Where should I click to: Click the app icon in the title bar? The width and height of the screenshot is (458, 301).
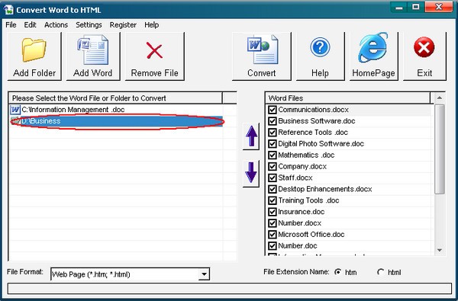click(8, 9)
